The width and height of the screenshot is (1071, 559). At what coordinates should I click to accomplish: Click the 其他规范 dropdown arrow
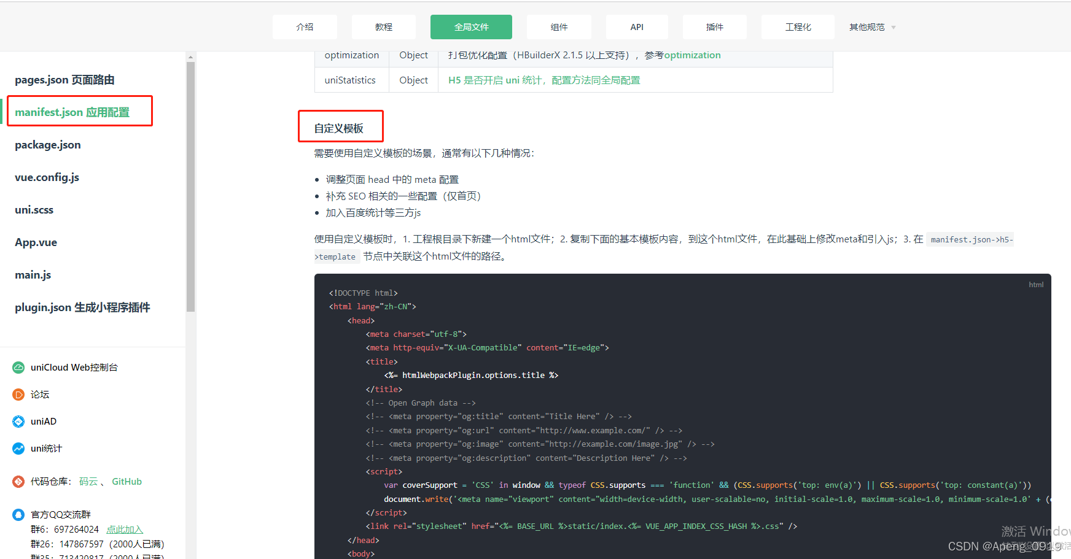[x=894, y=28]
